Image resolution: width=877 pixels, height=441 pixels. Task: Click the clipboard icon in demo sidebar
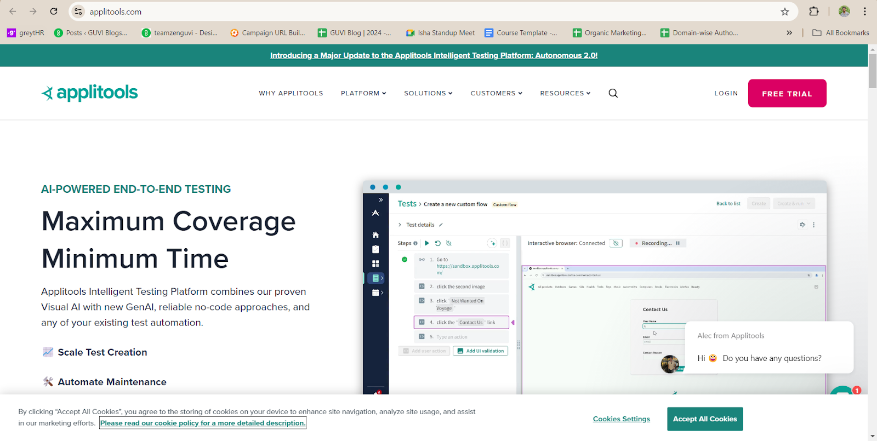375,249
